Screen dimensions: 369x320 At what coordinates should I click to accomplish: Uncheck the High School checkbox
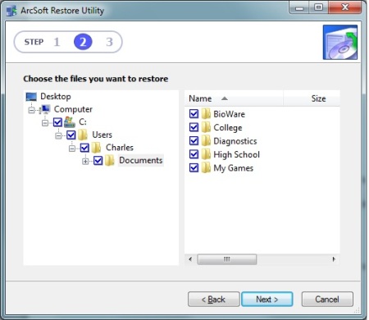194,154
